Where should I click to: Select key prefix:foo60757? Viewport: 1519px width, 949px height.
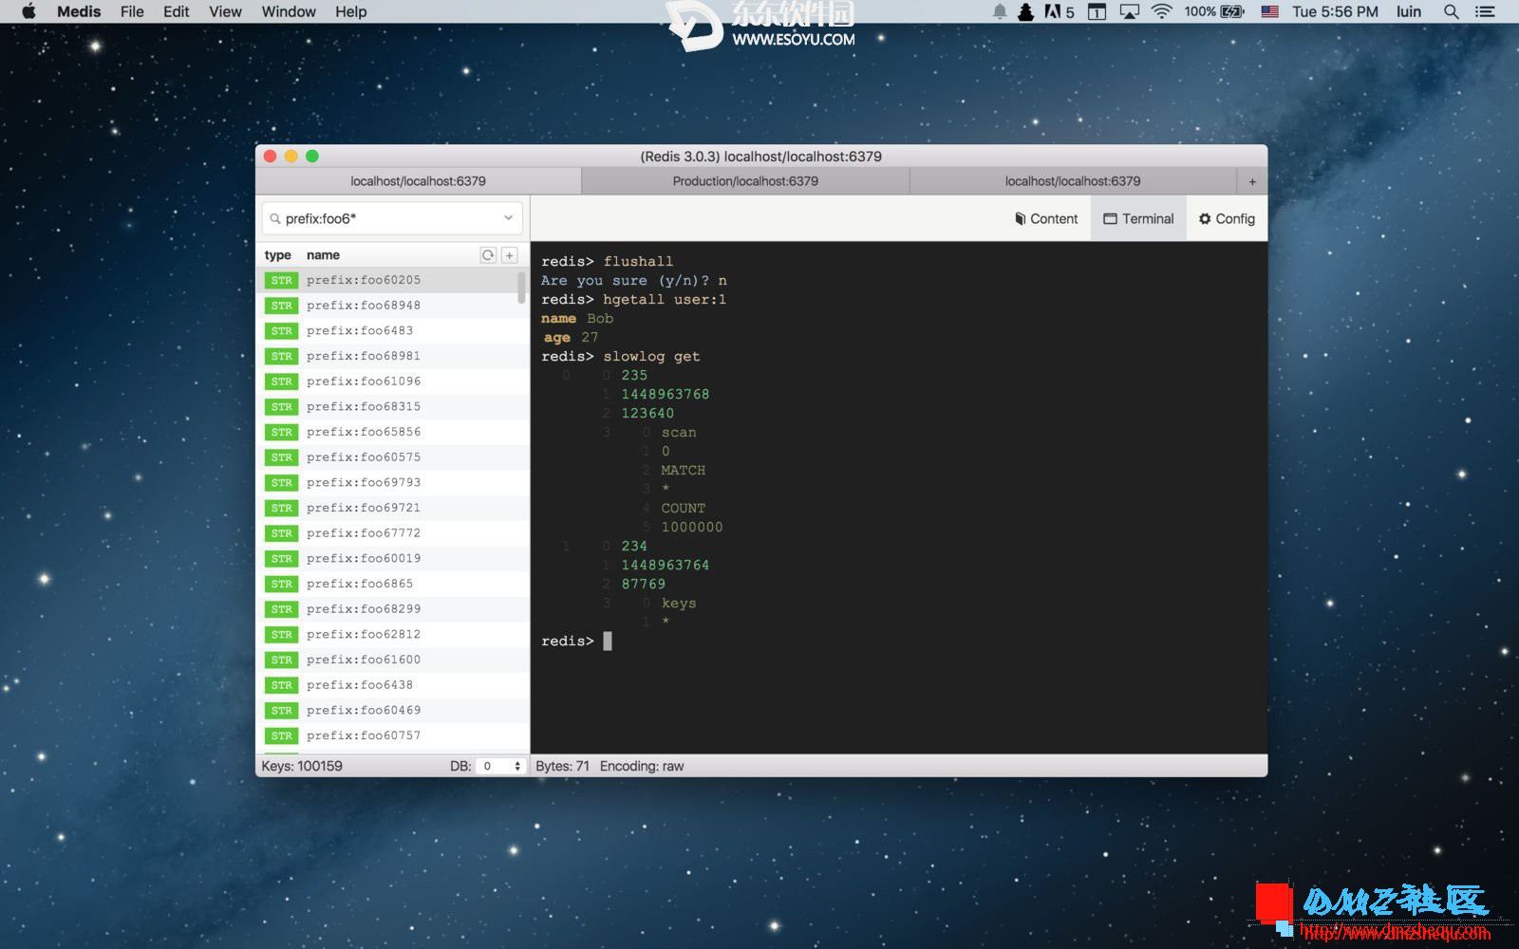click(393, 735)
